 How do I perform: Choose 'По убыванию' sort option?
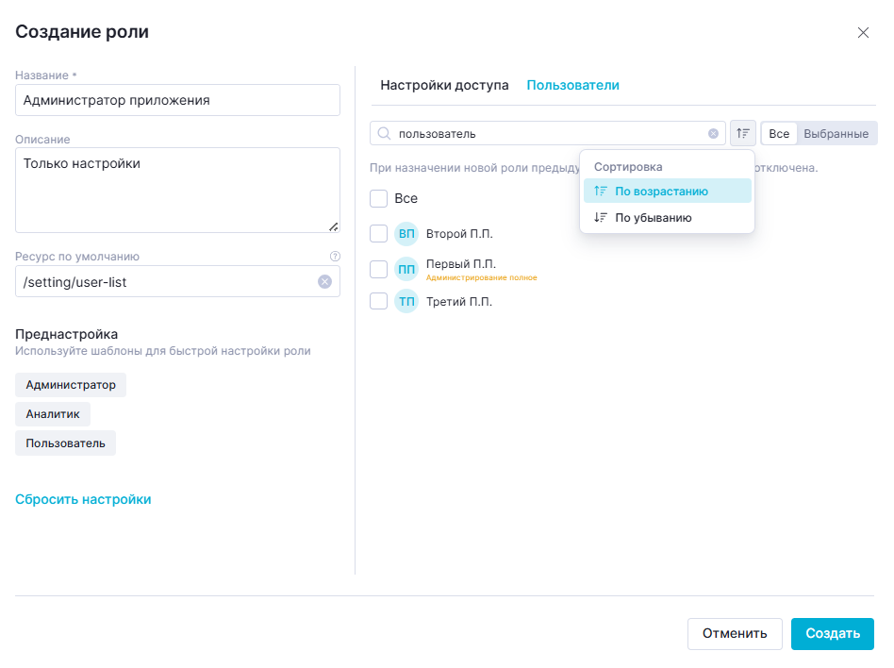click(654, 218)
